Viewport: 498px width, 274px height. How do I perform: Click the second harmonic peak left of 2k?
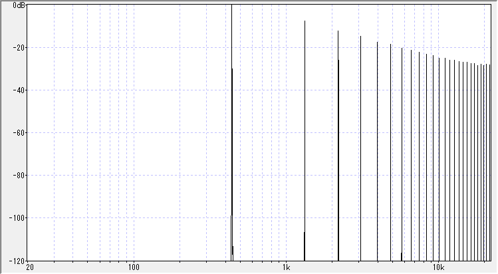point(305,141)
